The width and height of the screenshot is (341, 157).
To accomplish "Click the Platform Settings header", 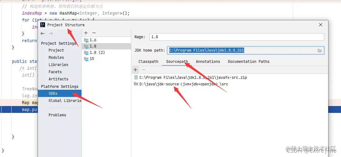I will pyautogui.click(x=59, y=86).
